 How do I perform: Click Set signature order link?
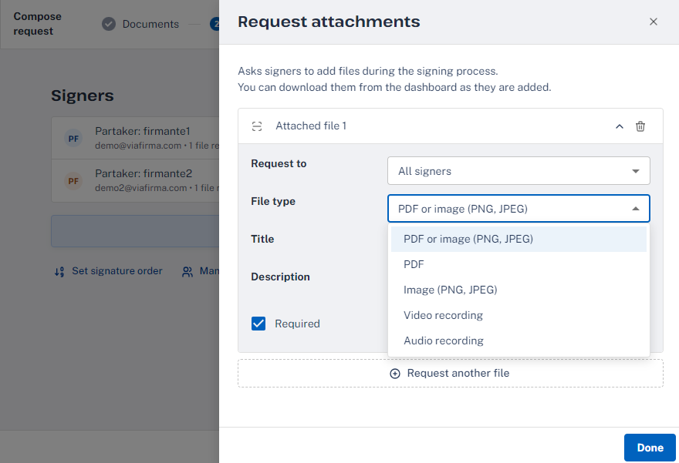pyautogui.click(x=108, y=271)
